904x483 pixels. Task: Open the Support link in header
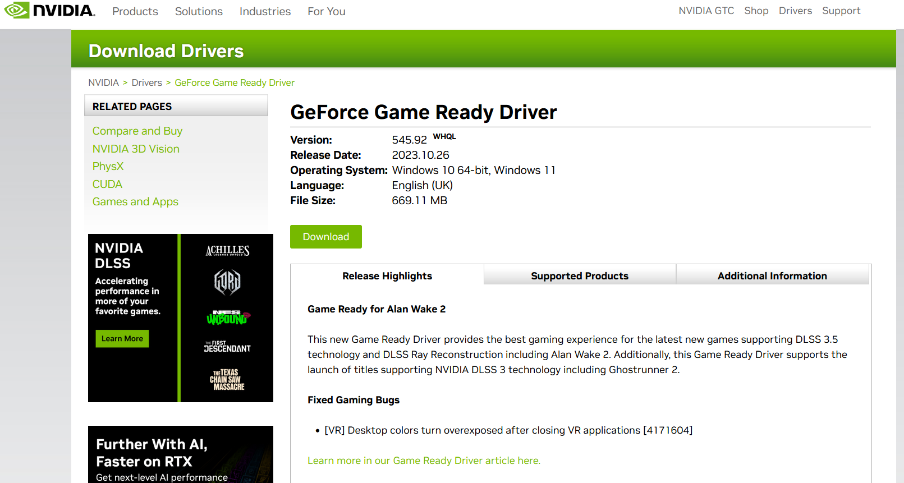click(x=841, y=11)
